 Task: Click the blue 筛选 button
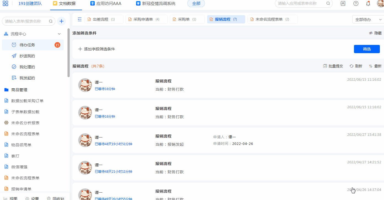(367, 49)
